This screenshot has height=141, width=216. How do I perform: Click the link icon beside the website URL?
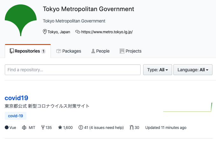coord(78,32)
